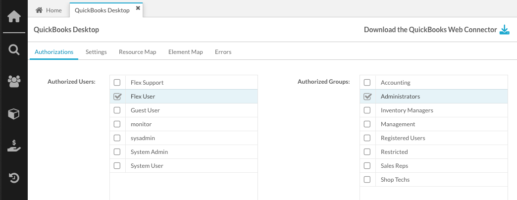Click the house icon on the Home tab
Image resolution: width=517 pixels, height=200 pixels.
(x=39, y=10)
